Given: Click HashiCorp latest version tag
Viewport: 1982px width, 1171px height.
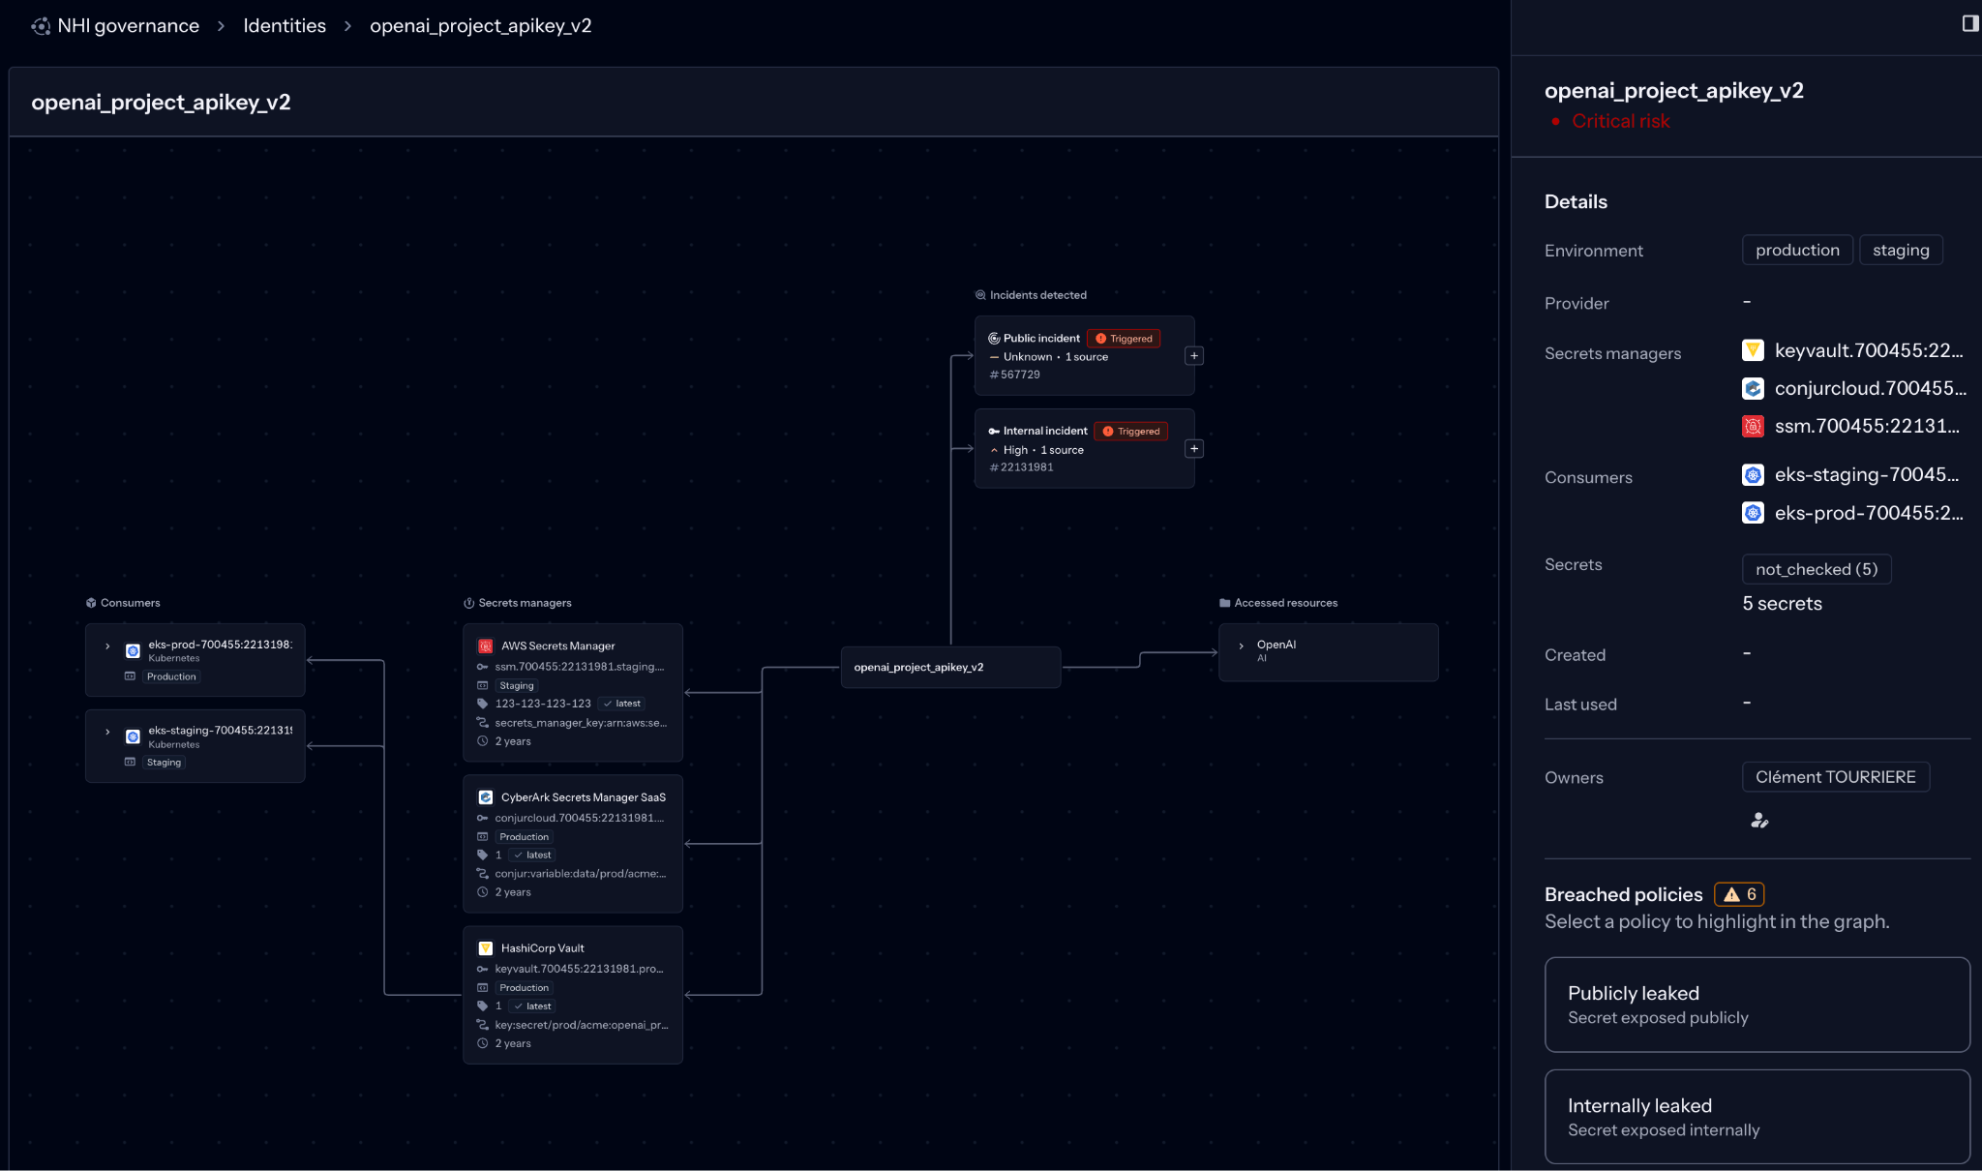Looking at the screenshot, I should tap(531, 1006).
